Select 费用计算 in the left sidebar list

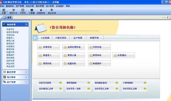tap(10, 41)
